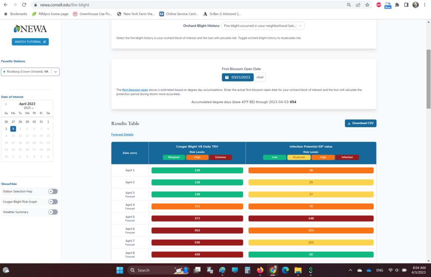The image size is (431, 277).
Task: Click the NEWA logo
Action: pos(30,29)
